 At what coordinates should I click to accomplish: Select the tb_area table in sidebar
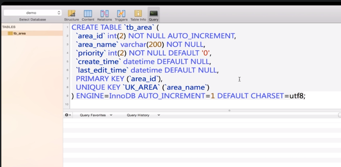tap(32, 33)
